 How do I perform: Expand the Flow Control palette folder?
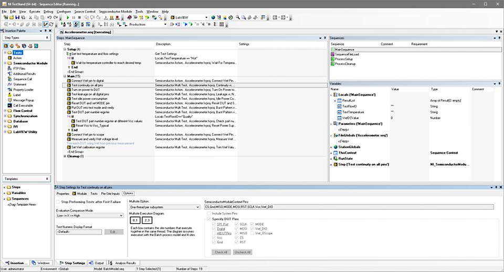(x=5, y=111)
